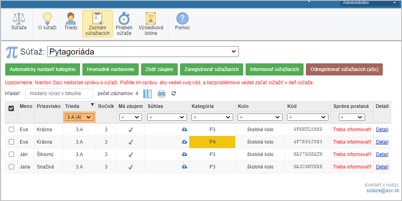Check the row checkbox for Eva Krásna P4
Screen dimensions: 402x201
pos(11,142)
